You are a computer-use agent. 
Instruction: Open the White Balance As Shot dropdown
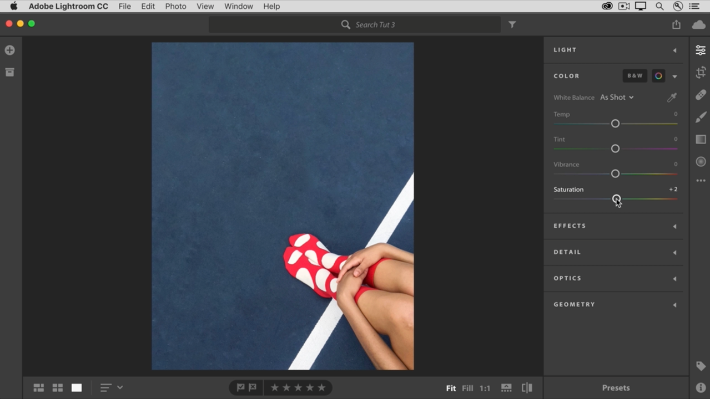(616, 97)
